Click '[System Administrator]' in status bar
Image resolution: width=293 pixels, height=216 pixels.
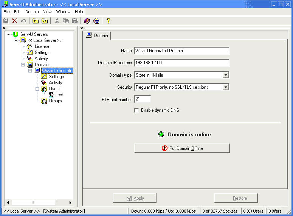pos(64,211)
